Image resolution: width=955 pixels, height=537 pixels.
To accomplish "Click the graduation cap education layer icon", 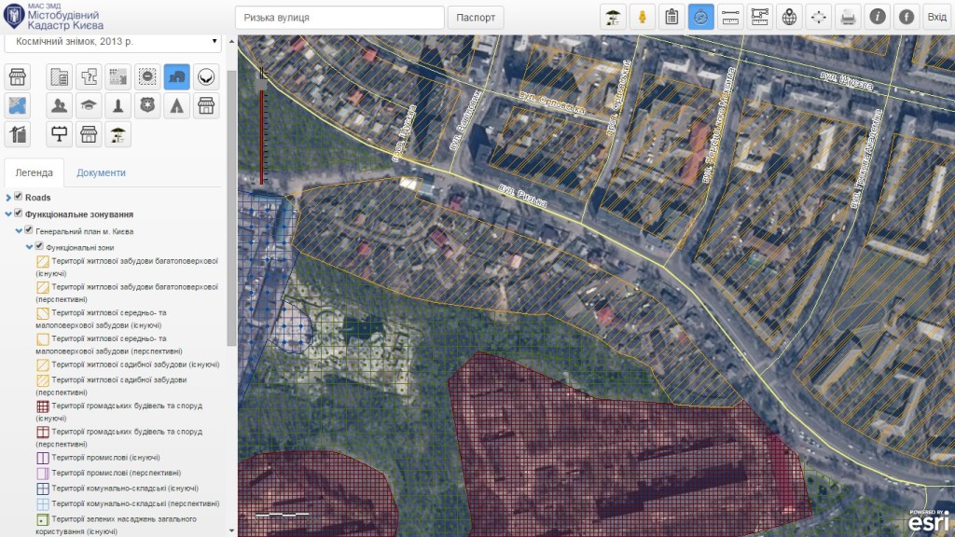I will click(x=88, y=105).
